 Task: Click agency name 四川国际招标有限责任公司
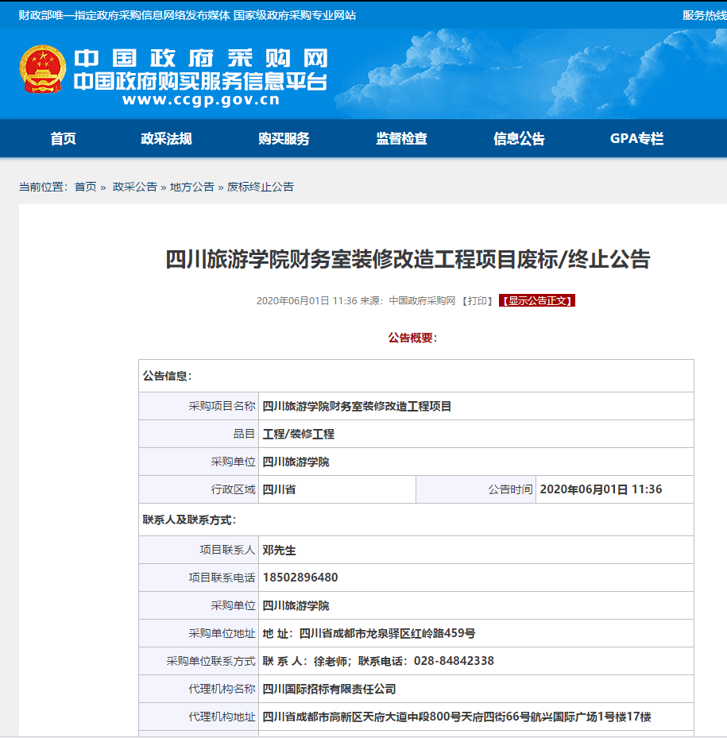pos(329,689)
